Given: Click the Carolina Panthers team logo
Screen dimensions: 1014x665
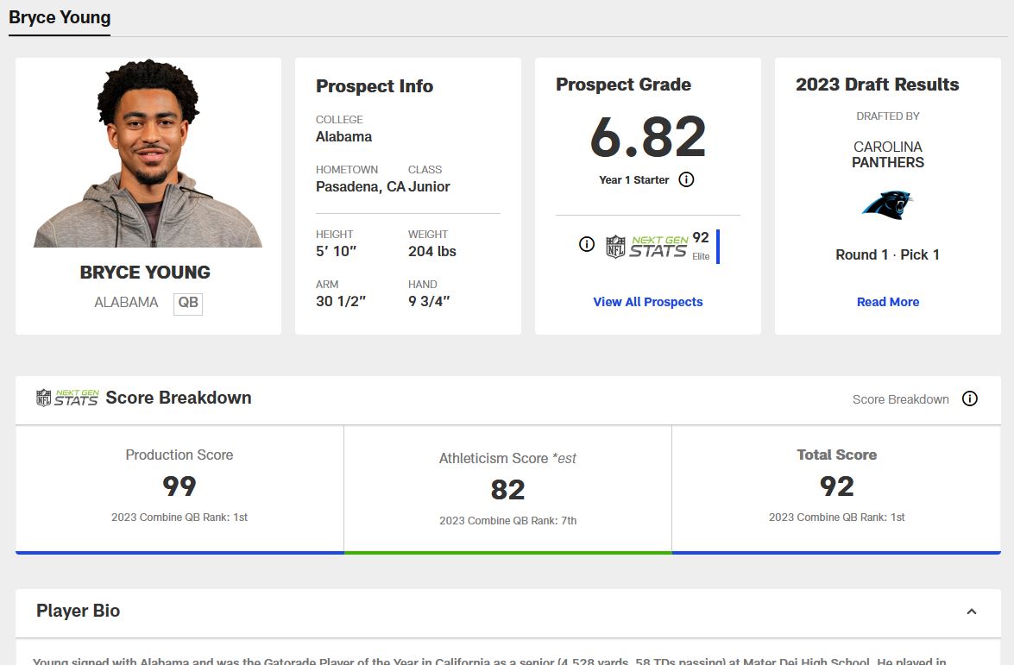Looking at the screenshot, I should pos(887,204).
